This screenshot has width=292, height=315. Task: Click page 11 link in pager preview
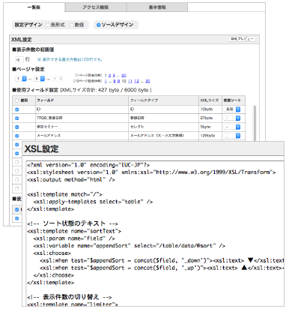130,81
